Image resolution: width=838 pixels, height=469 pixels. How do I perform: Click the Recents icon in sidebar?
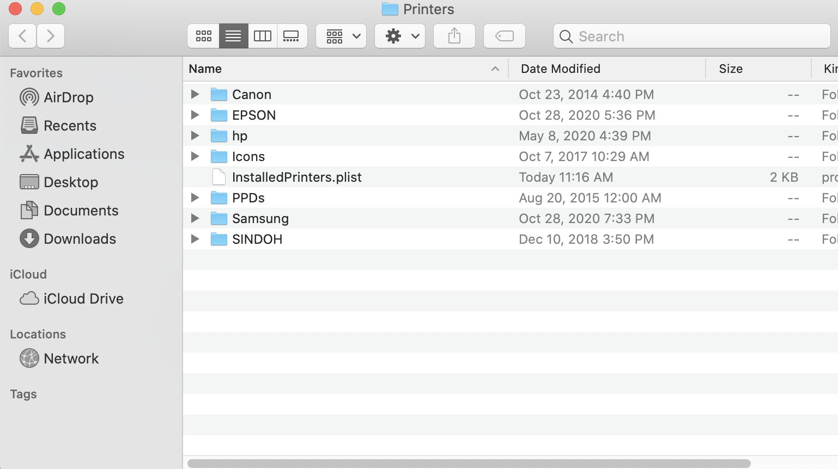(29, 126)
